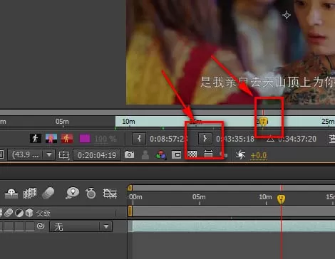Open the Graph Editor icon
Viewport: 335px width, 259px height.
[110, 194]
